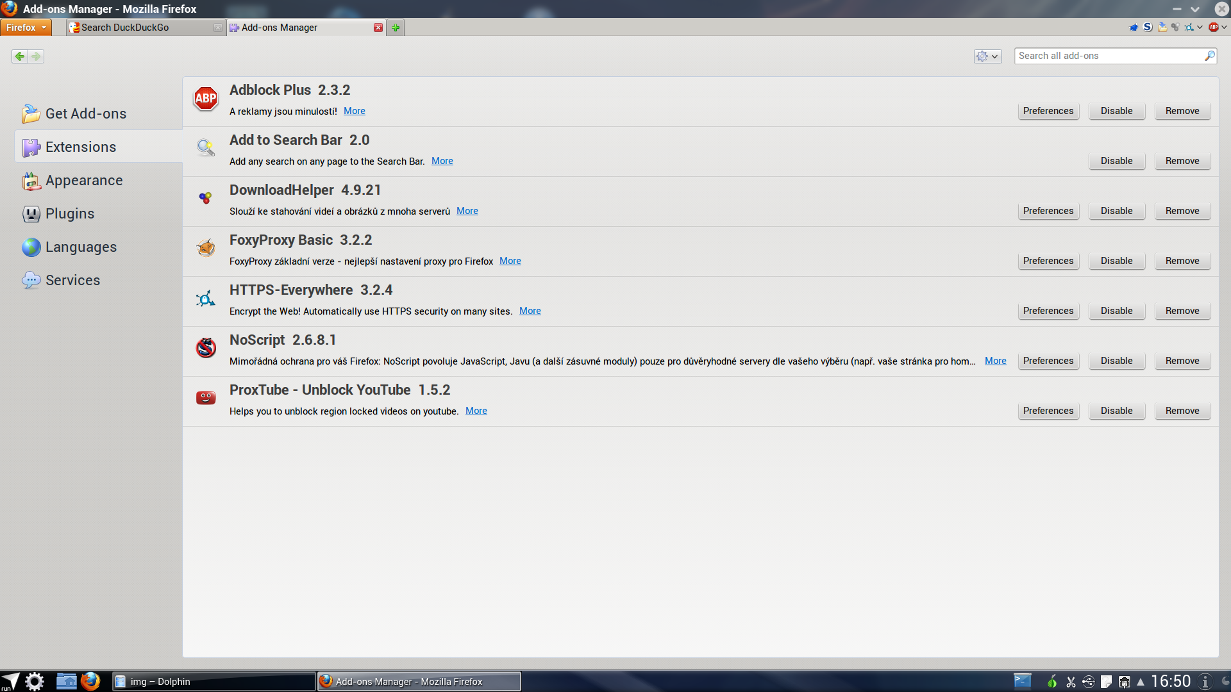Image resolution: width=1231 pixels, height=692 pixels.
Task: Disable the HTTPS-Everywhere extension
Action: pos(1116,311)
